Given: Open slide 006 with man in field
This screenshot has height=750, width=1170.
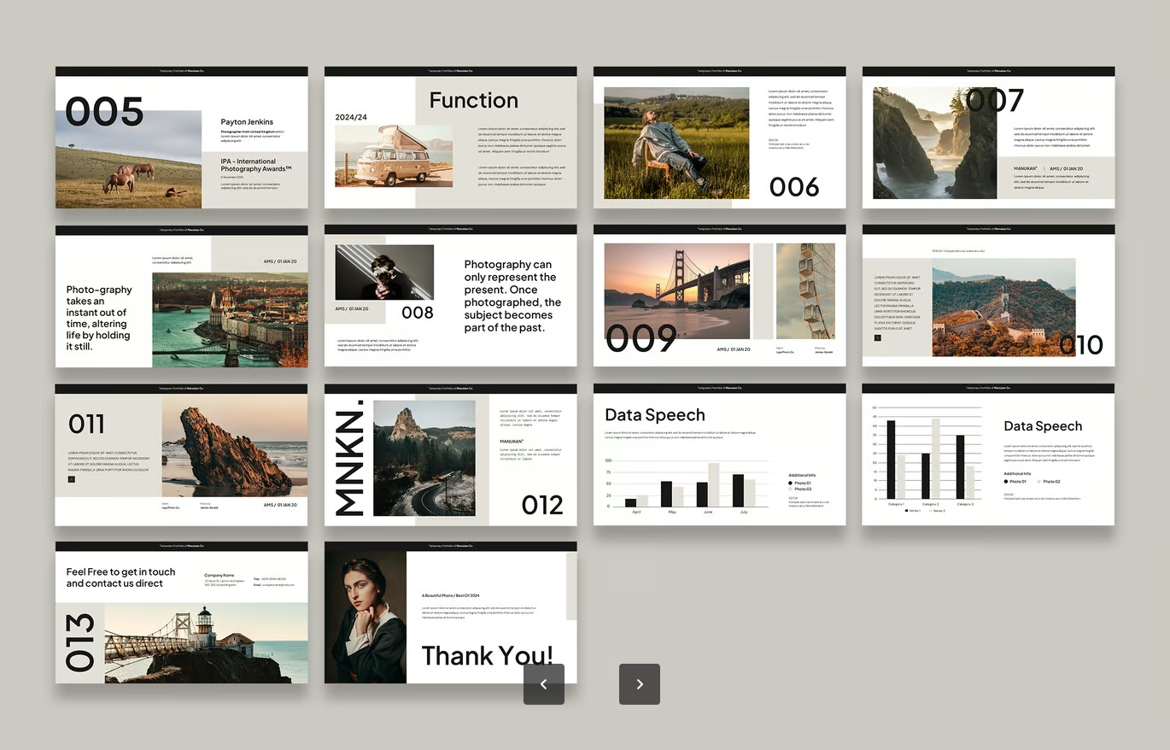Looking at the screenshot, I should [719, 138].
